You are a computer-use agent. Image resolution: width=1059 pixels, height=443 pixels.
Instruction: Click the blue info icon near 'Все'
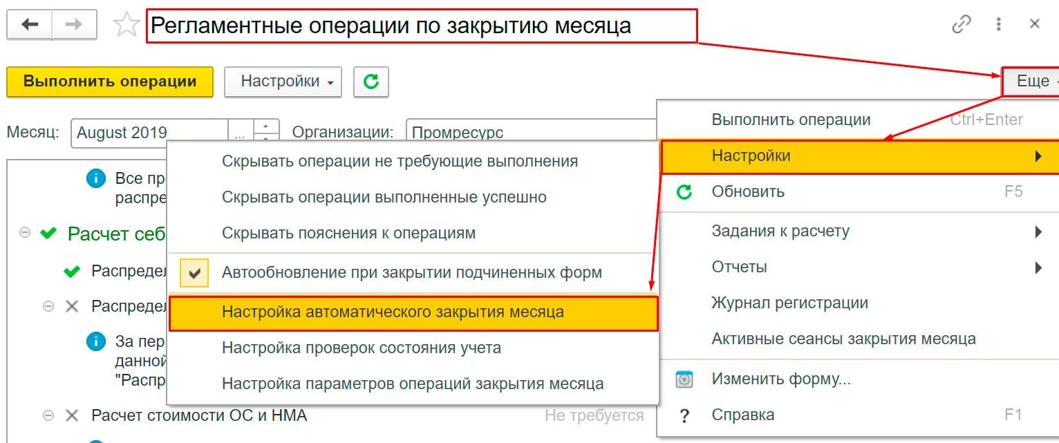[x=96, y=180]
